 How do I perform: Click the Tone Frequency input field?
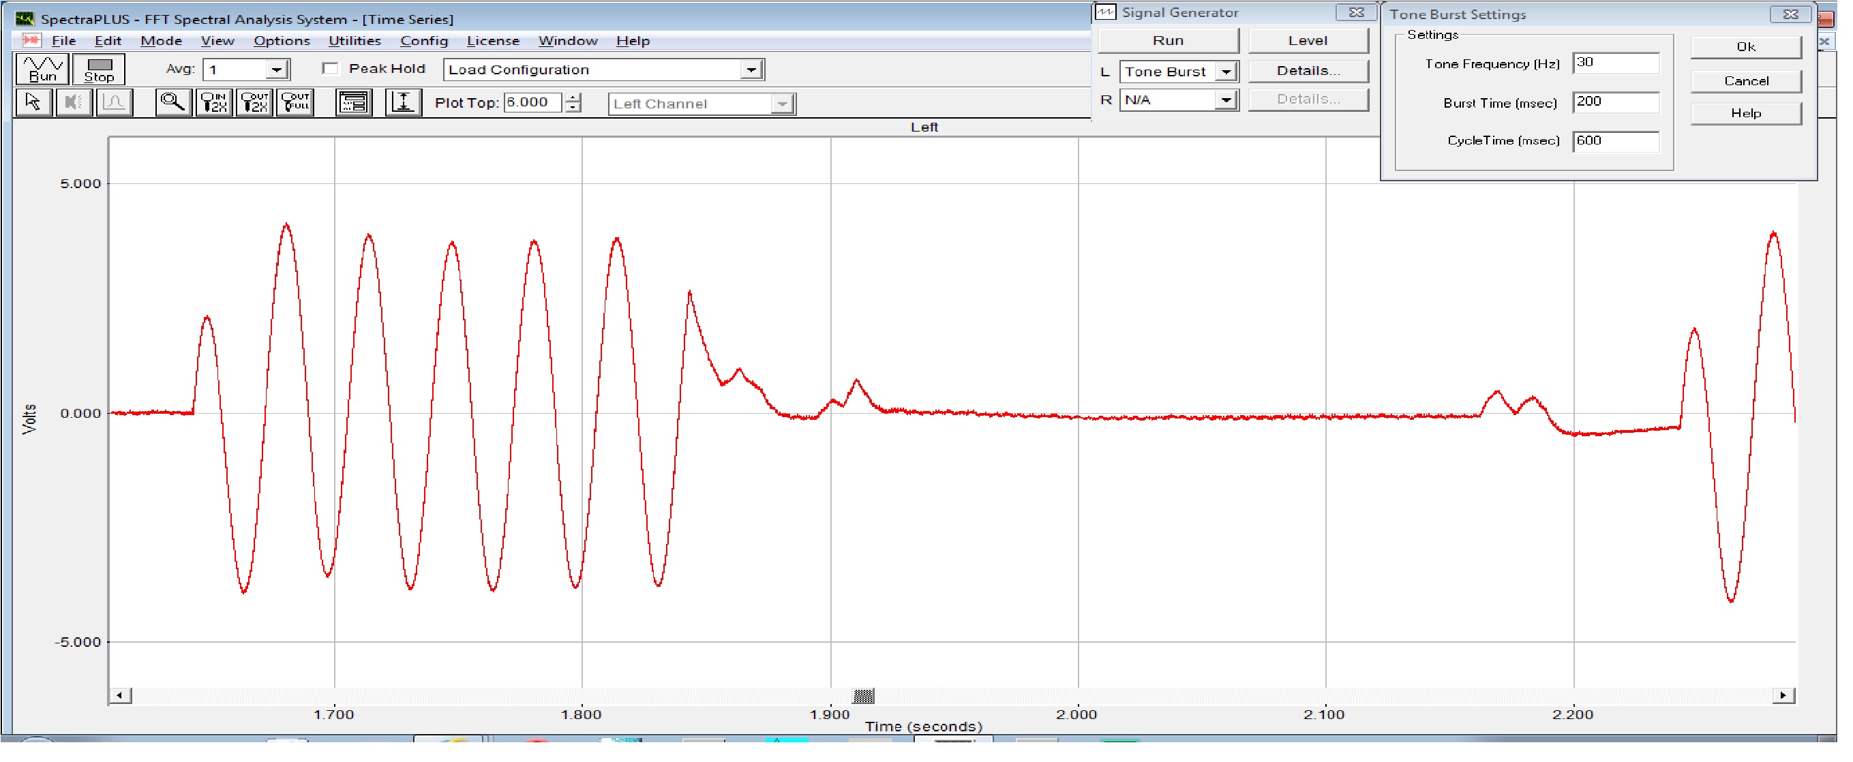[x=1616, y=63]
